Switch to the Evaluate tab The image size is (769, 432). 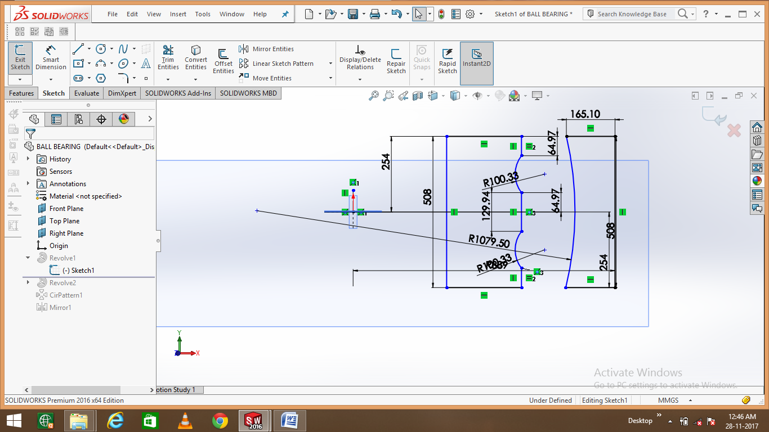[x=86, y=93]
